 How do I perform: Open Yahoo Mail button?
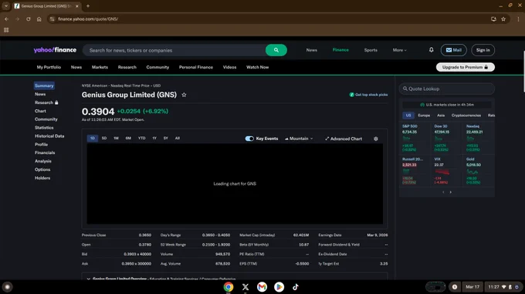tap(454, 50)
